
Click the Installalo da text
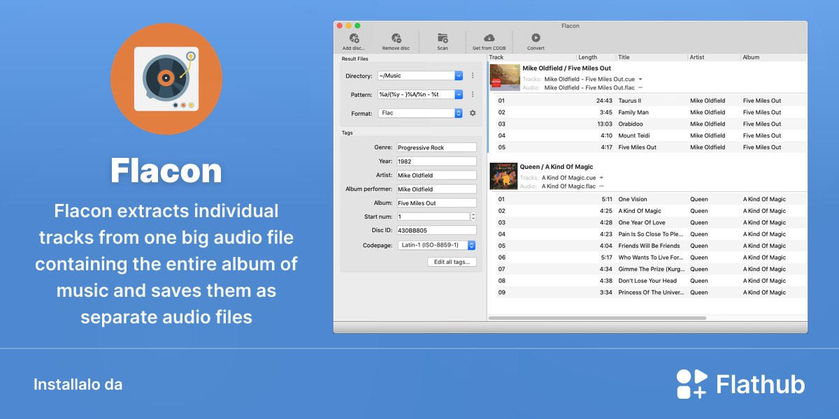(x=78, y=384)
